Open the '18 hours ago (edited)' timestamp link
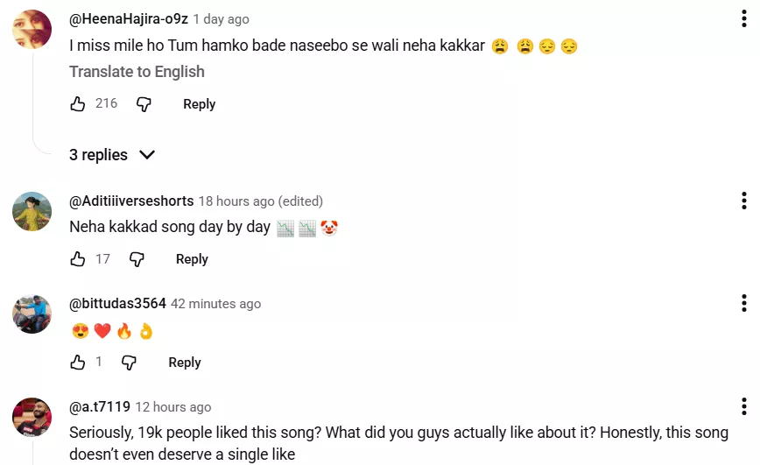The image size is (760, 465). (x=260, y=201)
